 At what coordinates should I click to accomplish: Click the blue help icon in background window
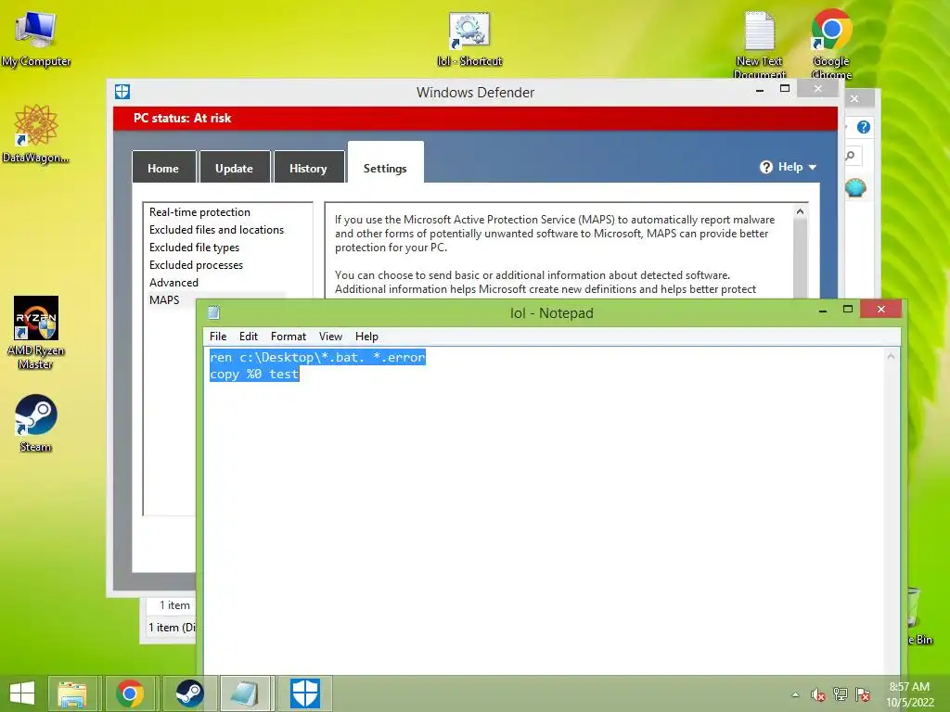click(x=864, y=126)
